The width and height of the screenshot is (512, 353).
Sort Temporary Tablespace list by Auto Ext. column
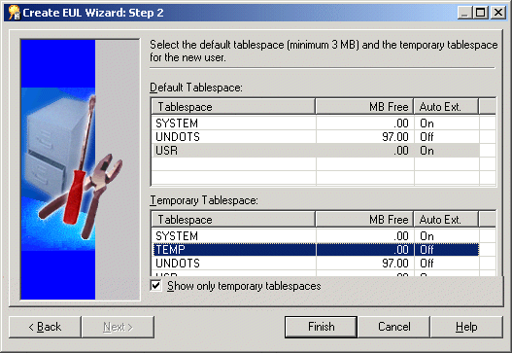click(x=446, y=220)
